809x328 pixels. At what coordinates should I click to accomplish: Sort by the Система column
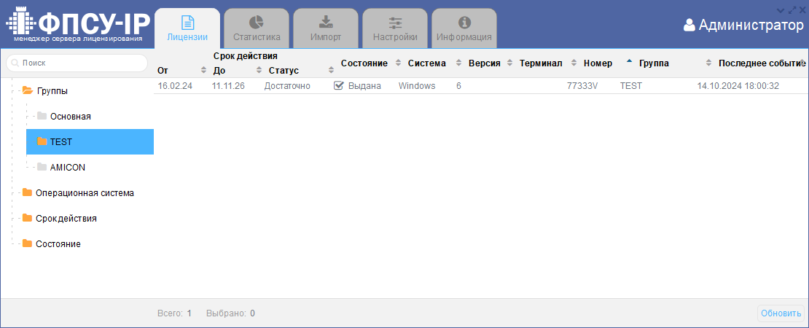(x=426, y=63)
